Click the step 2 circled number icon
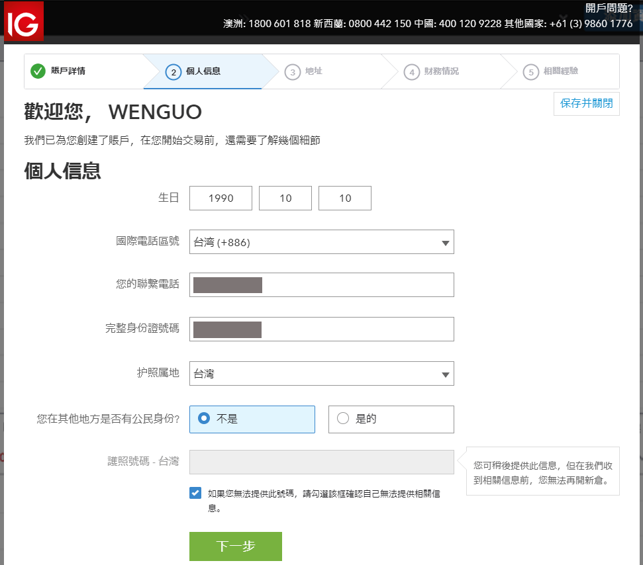This screenshot has height=565, width=643. click(x=173, y=71)
